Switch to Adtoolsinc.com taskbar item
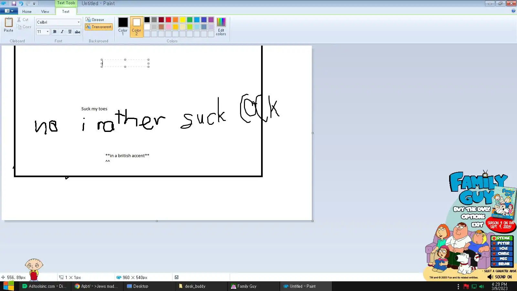Image resolution: width=517 pixels, height=291 pixels. click(x=44, y=286)
